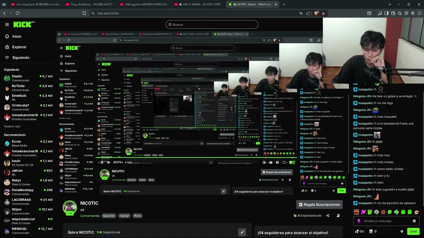424x238 pixels.
Task: Share the channel via share icon near Espectadores
Action: 328,216
